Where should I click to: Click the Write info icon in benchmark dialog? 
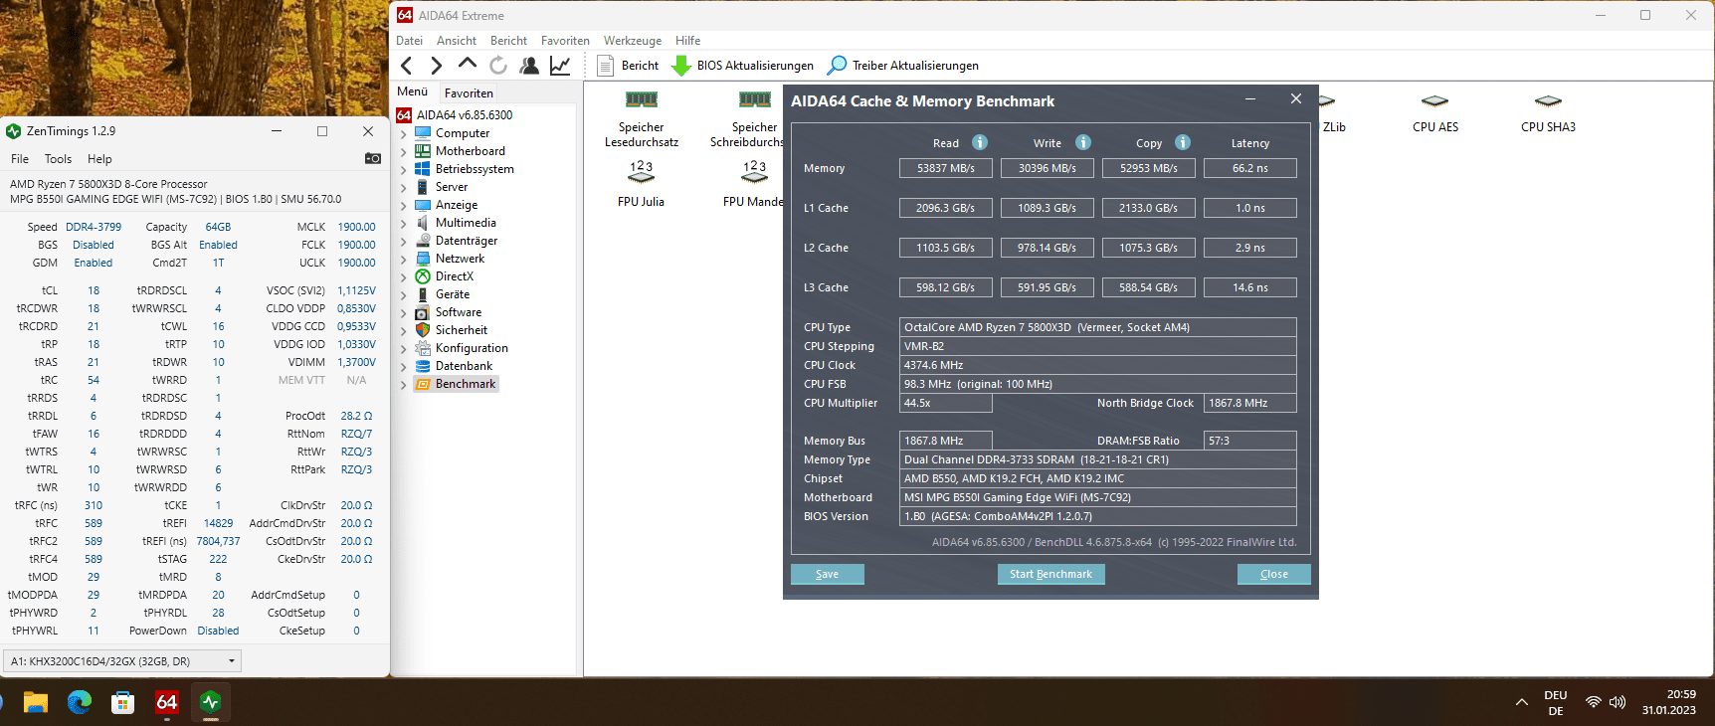coord(1083,142)
